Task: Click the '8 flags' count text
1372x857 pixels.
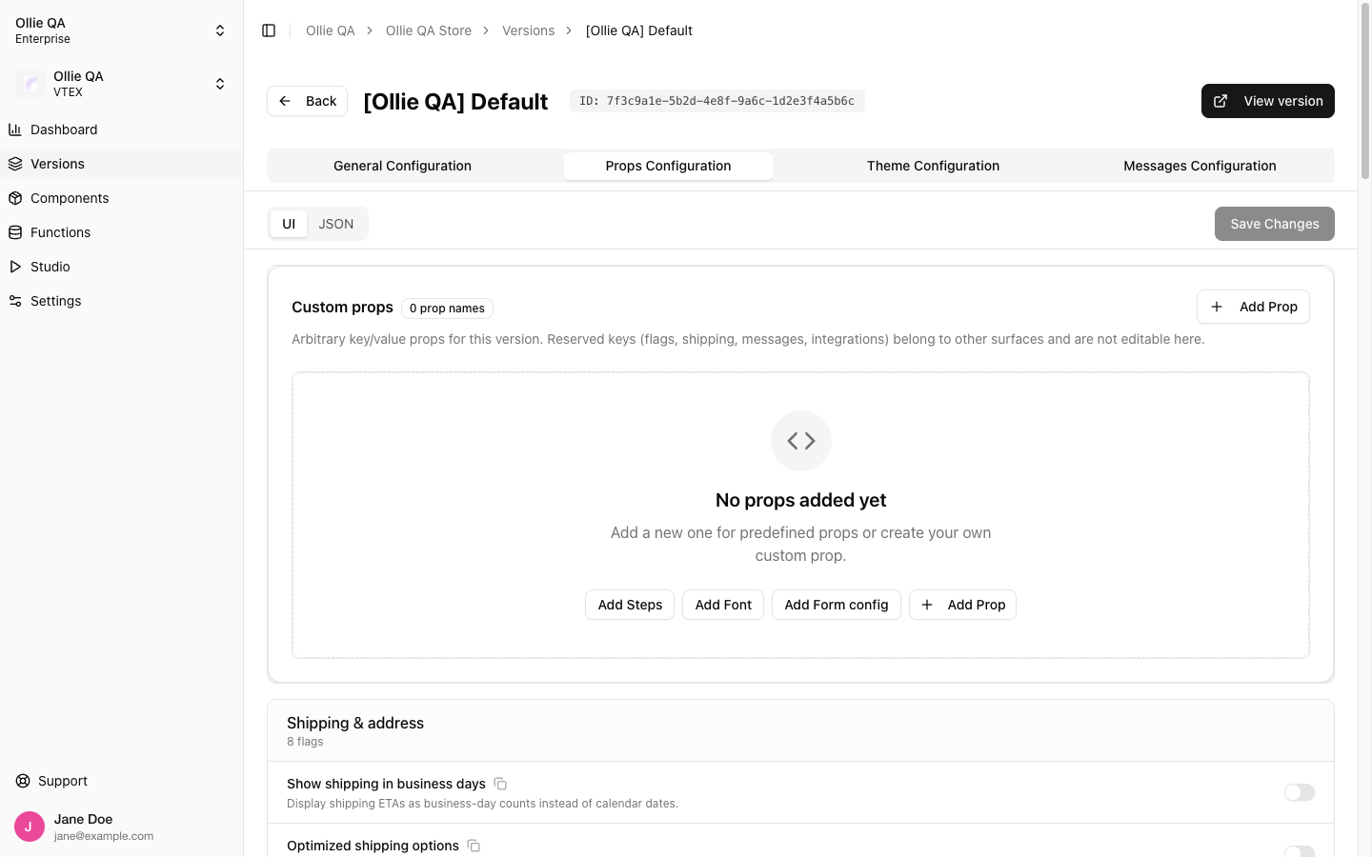Action: coord(305,742)
